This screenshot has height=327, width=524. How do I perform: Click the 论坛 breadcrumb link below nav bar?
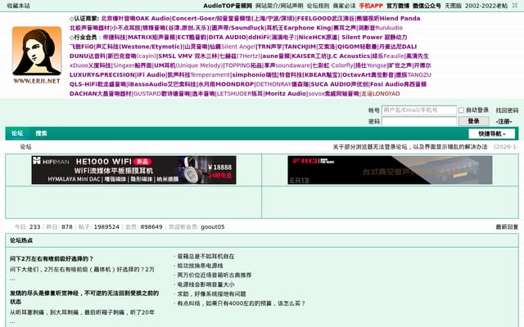click(25, 147)
